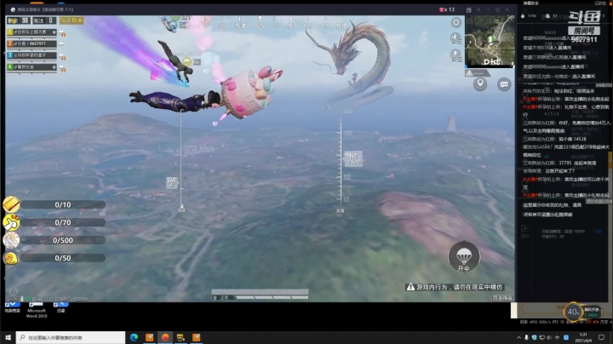This screenshot has height=344, width=613.
Task: Open the red round app in taskbar
Action: tap(165, 337)
